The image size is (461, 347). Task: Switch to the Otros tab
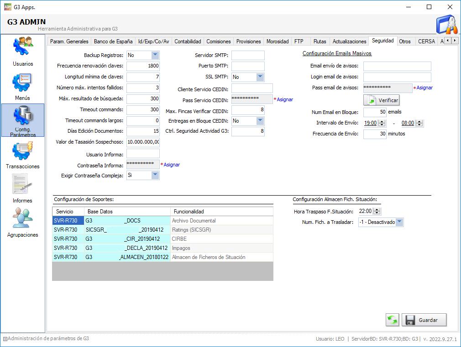[405, 41]
